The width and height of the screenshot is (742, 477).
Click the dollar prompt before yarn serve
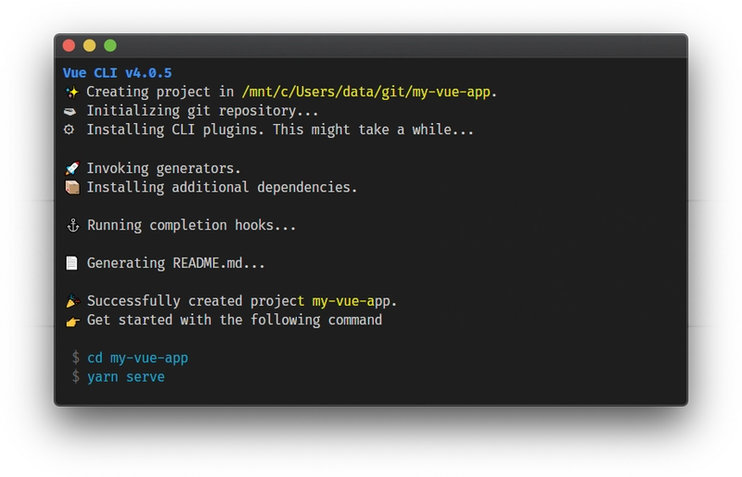tap(76, 376)
